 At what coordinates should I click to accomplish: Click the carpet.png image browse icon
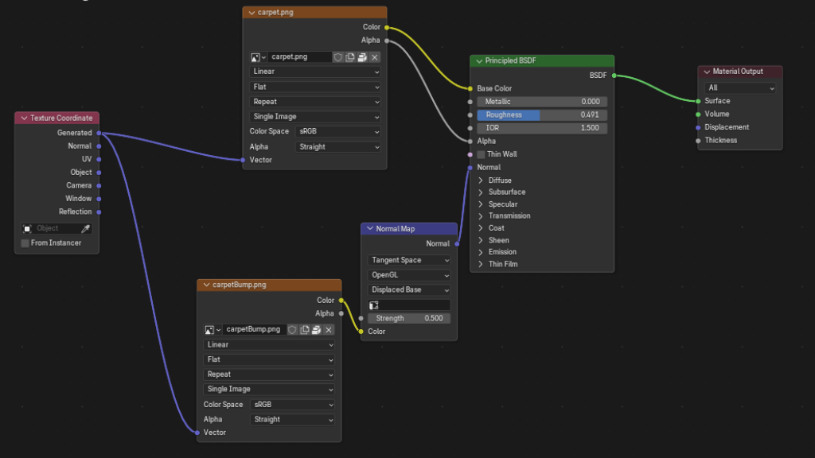258,57
